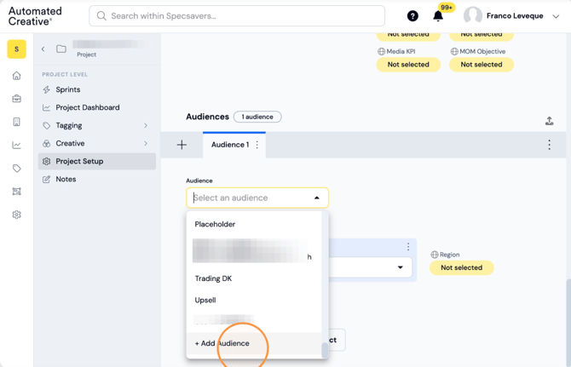Open the tag icon in the left rail

(16, 168)
